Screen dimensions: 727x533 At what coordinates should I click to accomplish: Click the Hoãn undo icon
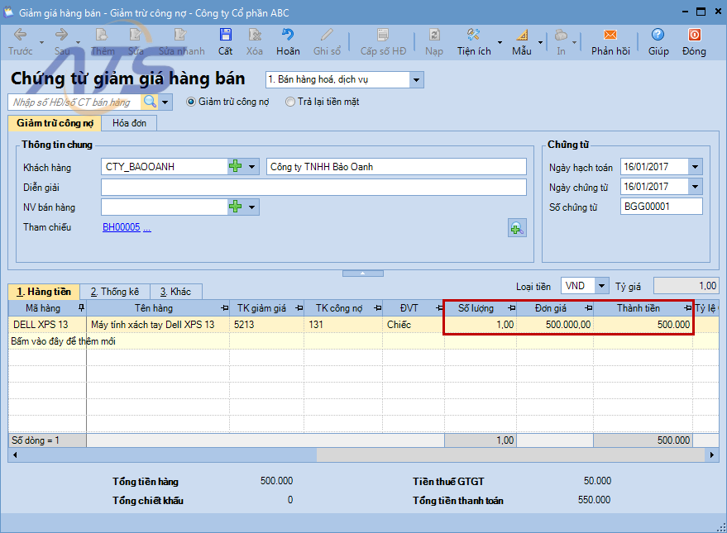click(288, 36)
